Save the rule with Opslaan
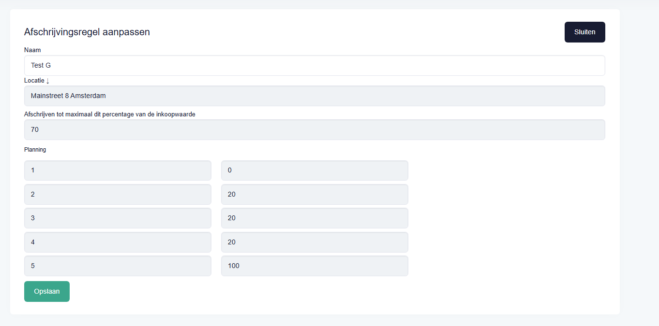Viewport: 659px width, 326px height. click(47, 291)
